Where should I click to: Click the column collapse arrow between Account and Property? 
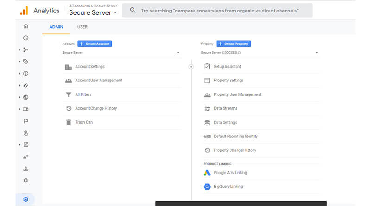(191, 67)
